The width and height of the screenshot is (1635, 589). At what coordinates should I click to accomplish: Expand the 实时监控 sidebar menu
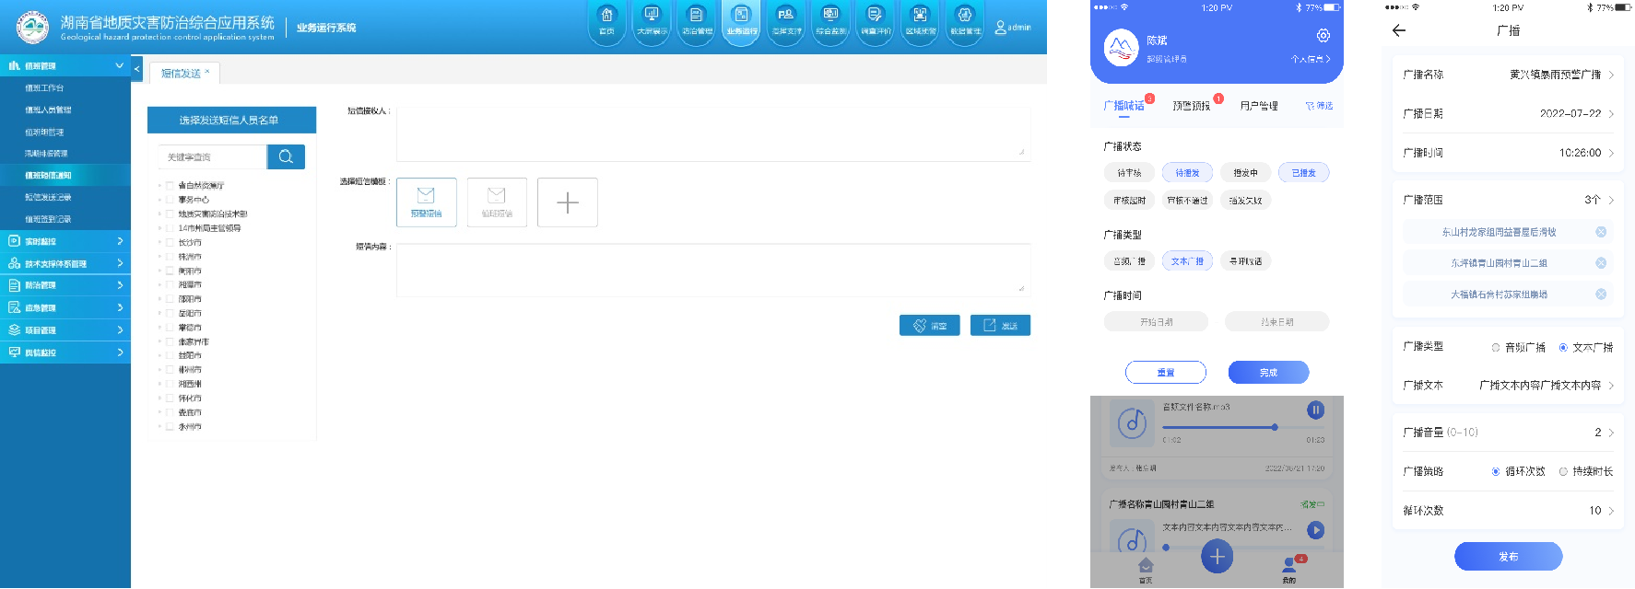65,241
